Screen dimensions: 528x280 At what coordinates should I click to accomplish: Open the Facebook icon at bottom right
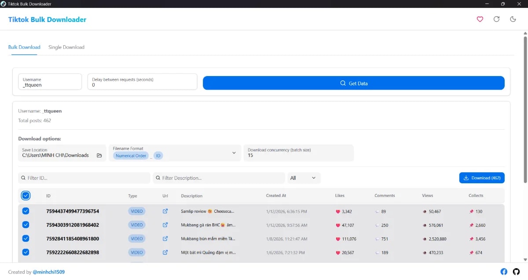[503, 272]
